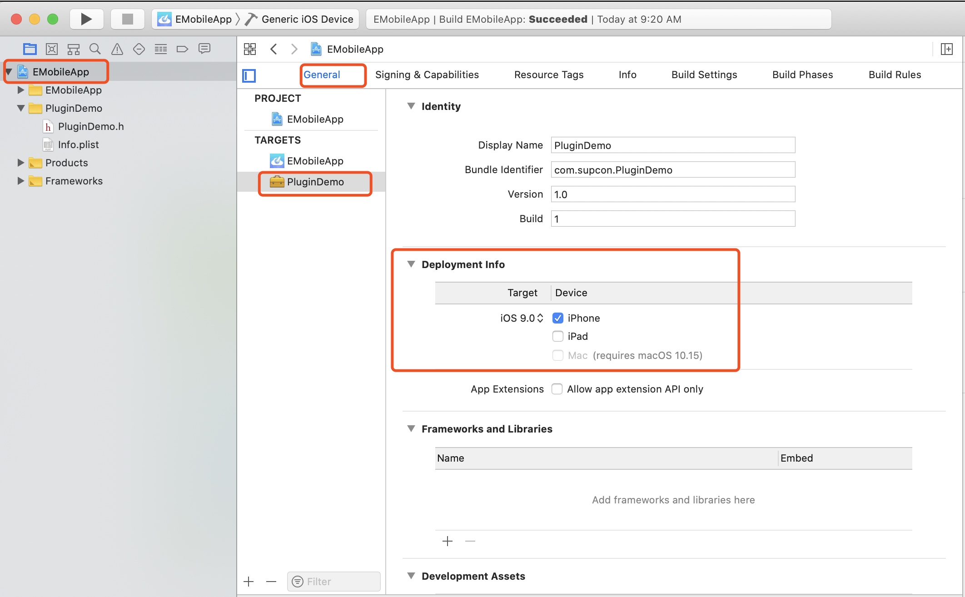Screen dimensions: 965x597
Task: Open the Symbol navigator
Action: (74, 49)
